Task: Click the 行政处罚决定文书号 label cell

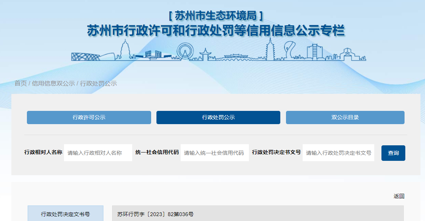Action: 65,213
